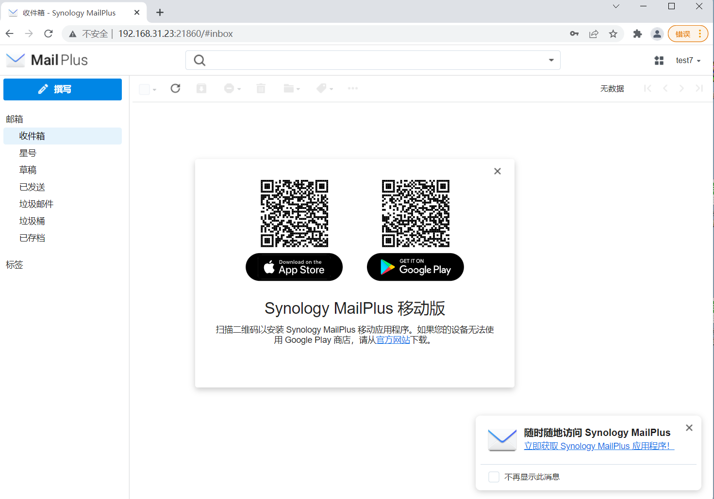The height and width of the screenshot is (499, 714).
Task: Click the share page icon
Action: pos(594,33)
